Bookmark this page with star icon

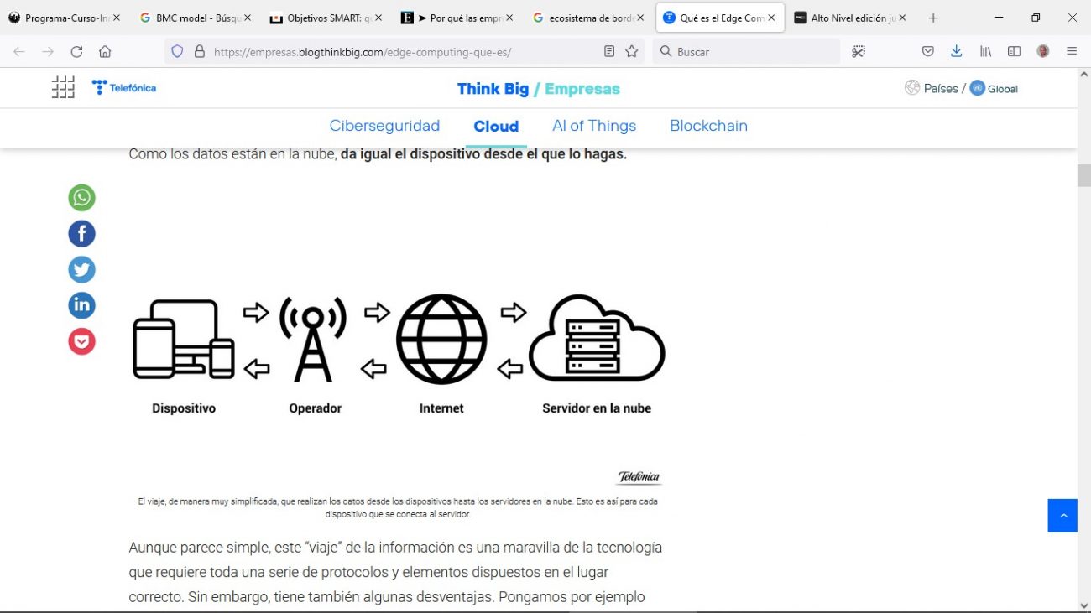[x=632, y=51]
